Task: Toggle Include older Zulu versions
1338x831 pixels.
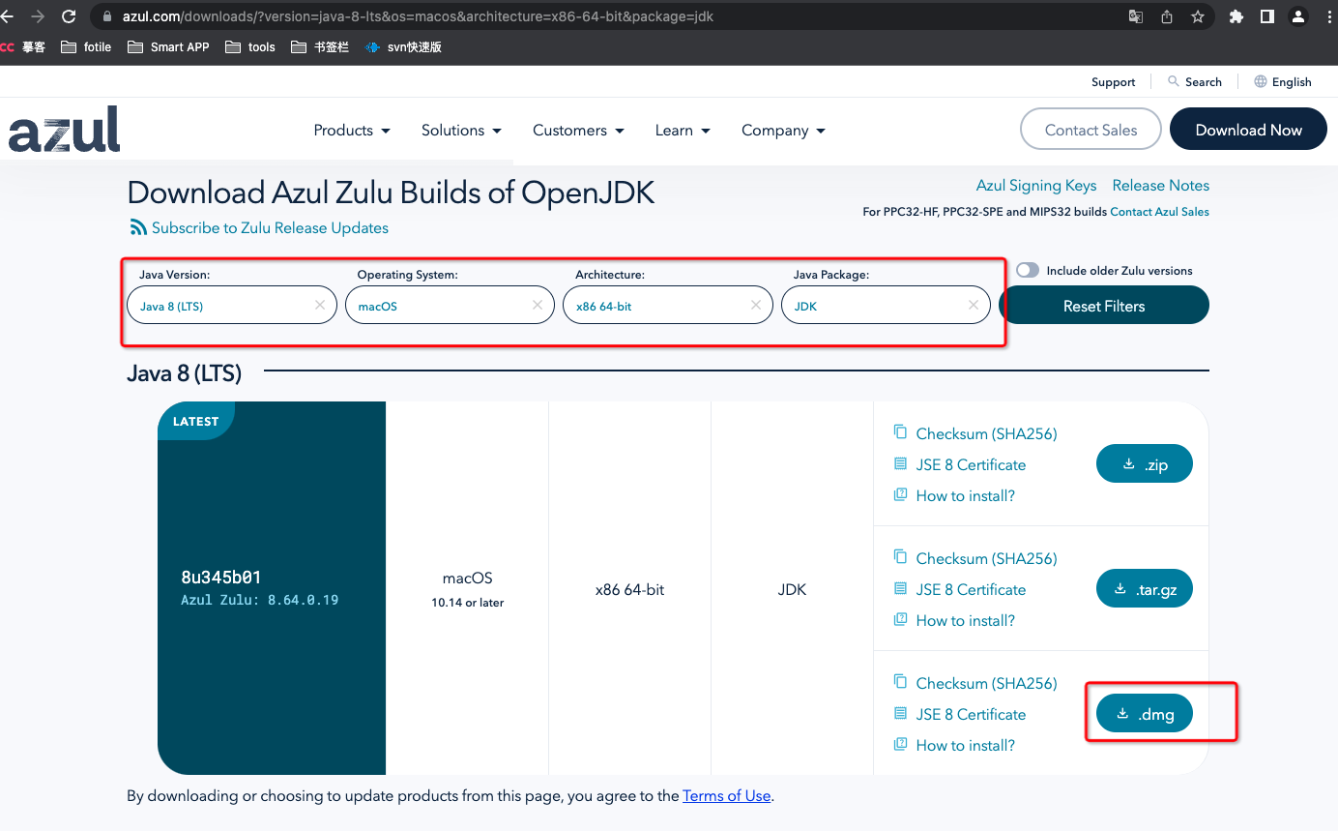Action: point(1028,271)
